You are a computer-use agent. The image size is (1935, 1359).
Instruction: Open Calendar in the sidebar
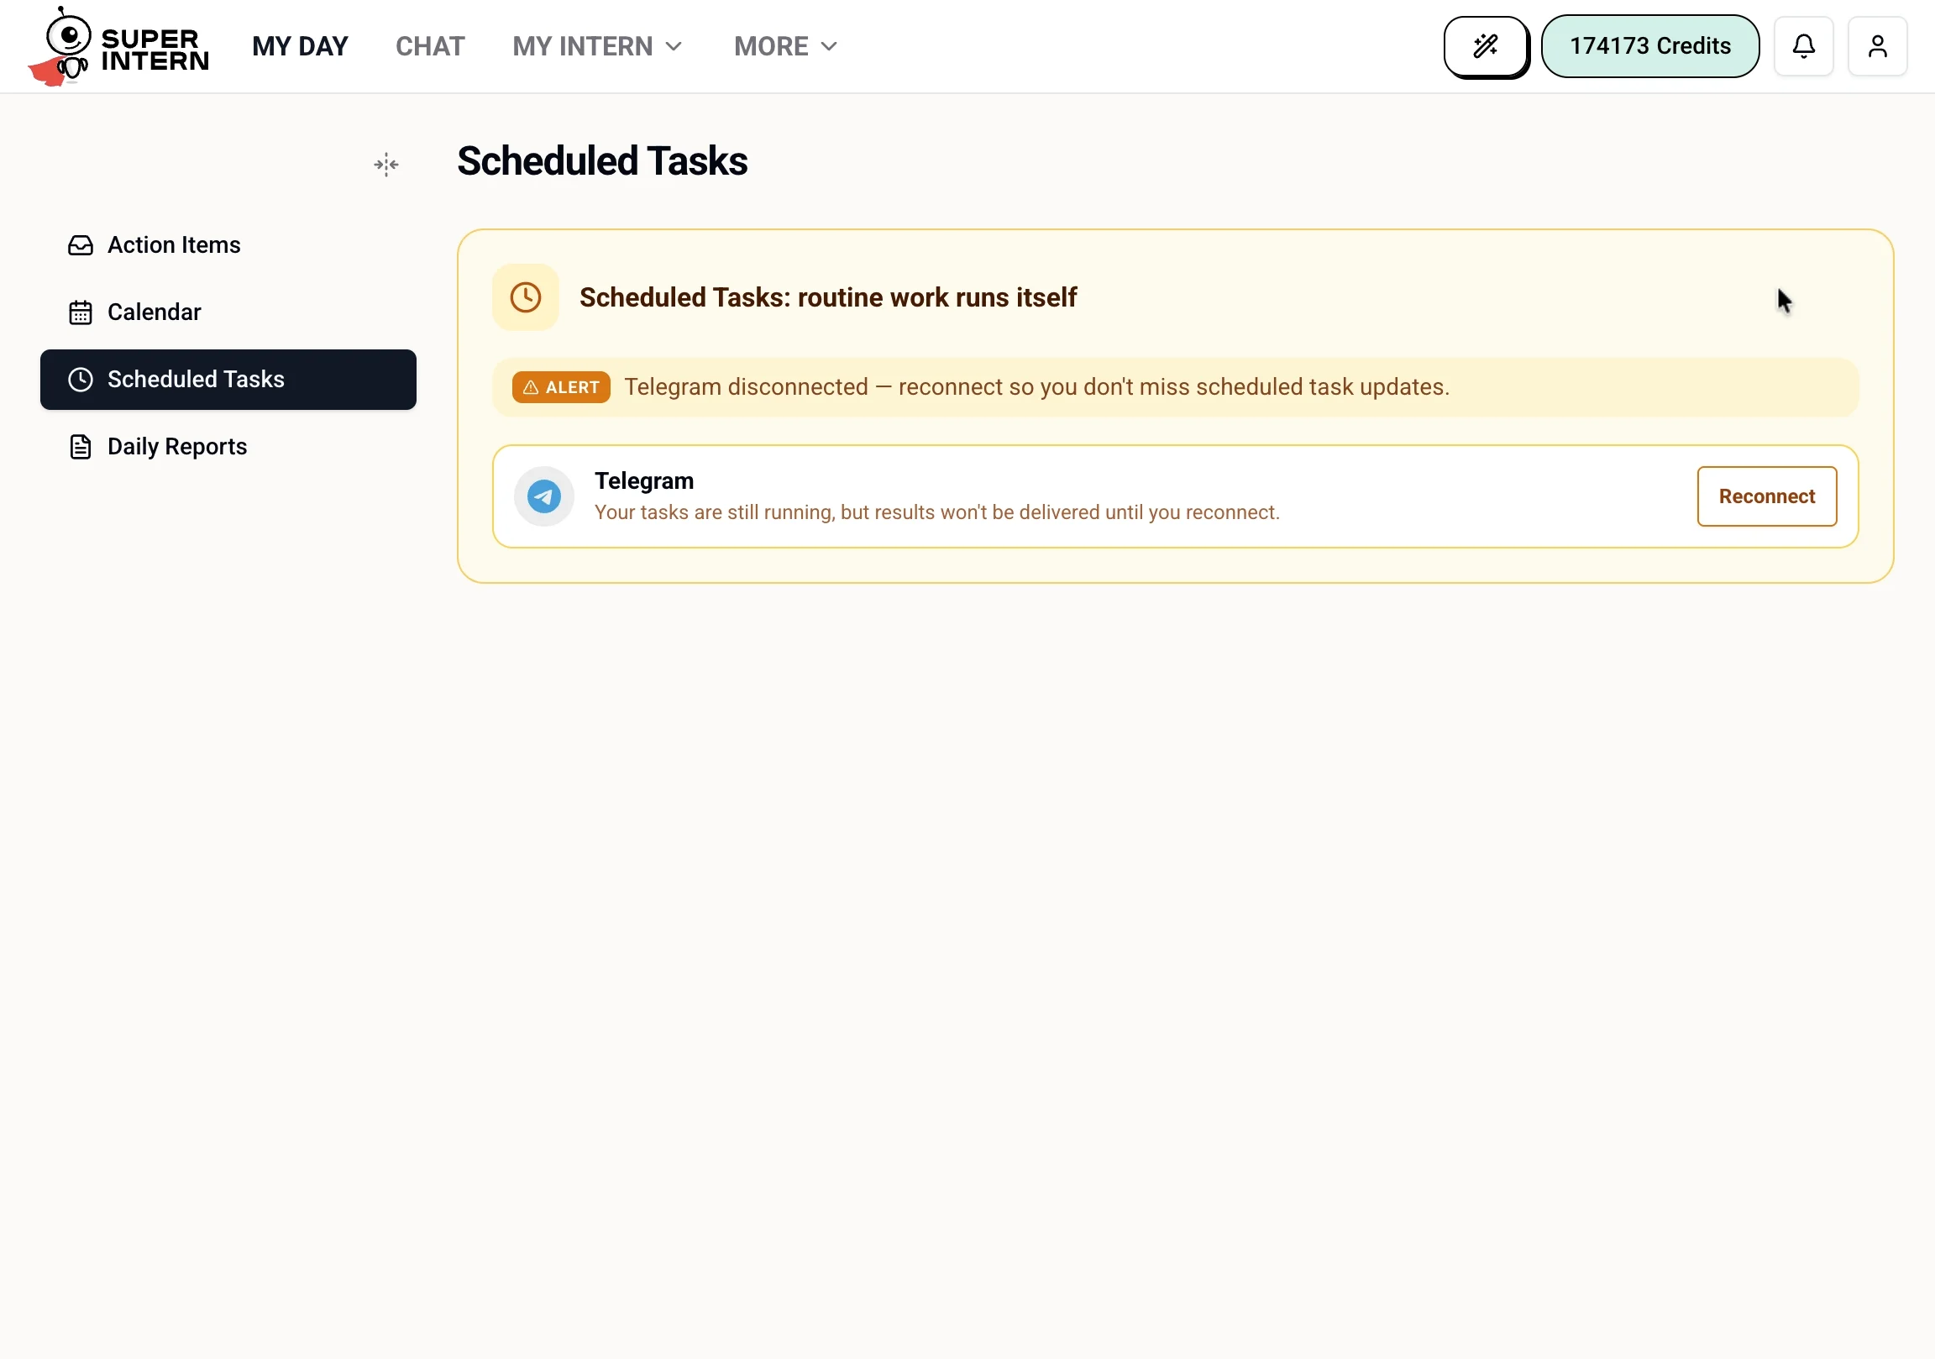pyautogui.click(x=228, y=312)
